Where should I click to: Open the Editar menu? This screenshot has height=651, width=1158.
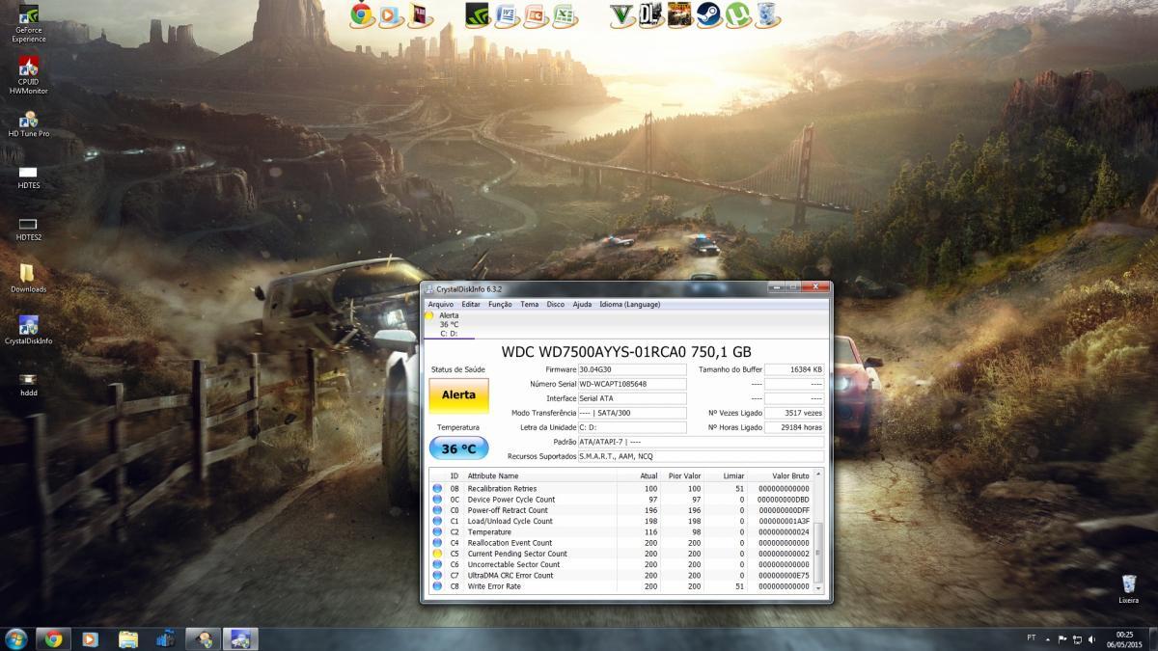(x=471, y=304)
